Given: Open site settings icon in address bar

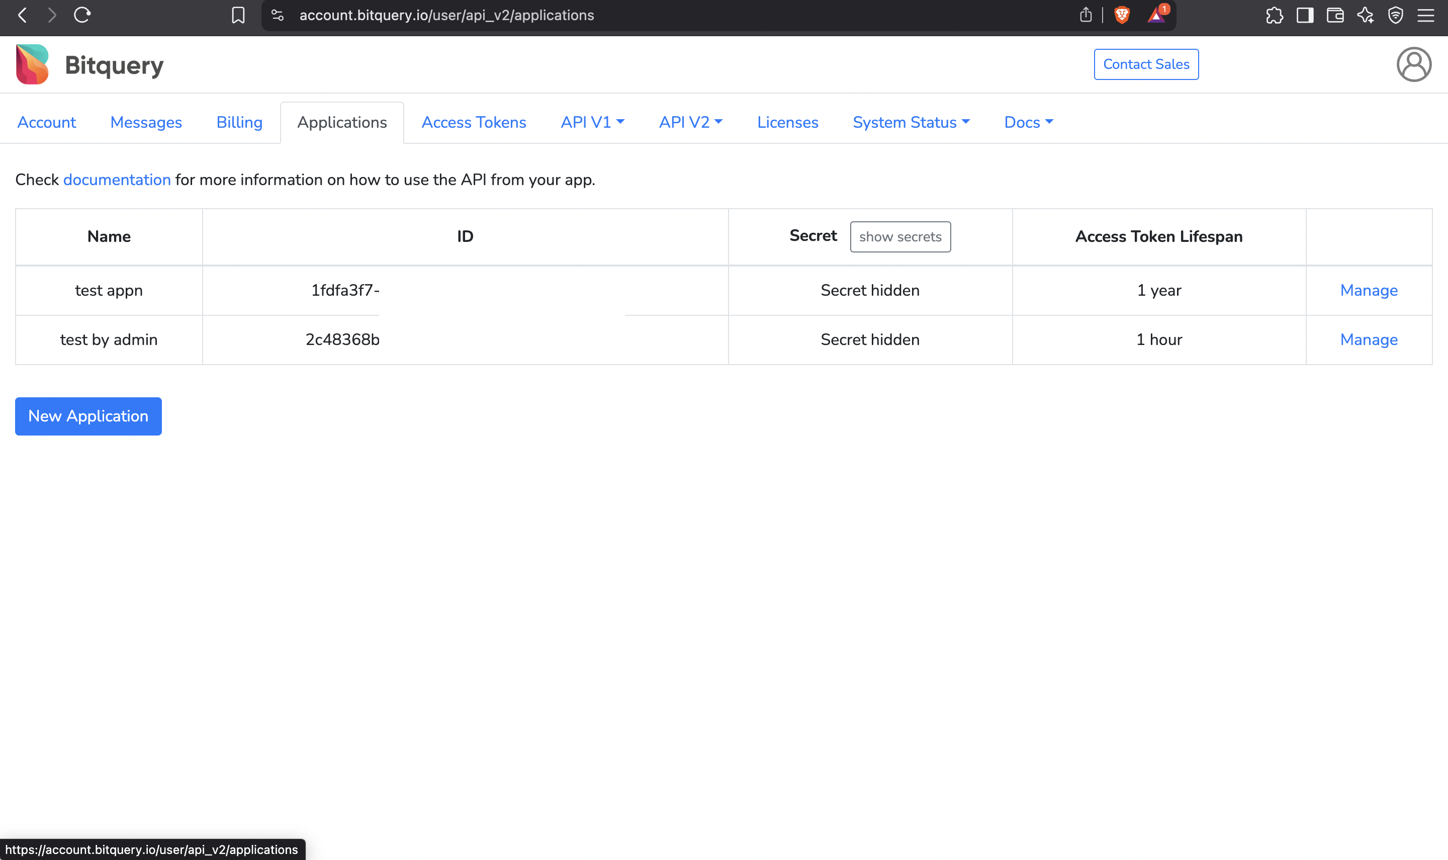Looking at the screenshot, I should [x=278, y=15].
